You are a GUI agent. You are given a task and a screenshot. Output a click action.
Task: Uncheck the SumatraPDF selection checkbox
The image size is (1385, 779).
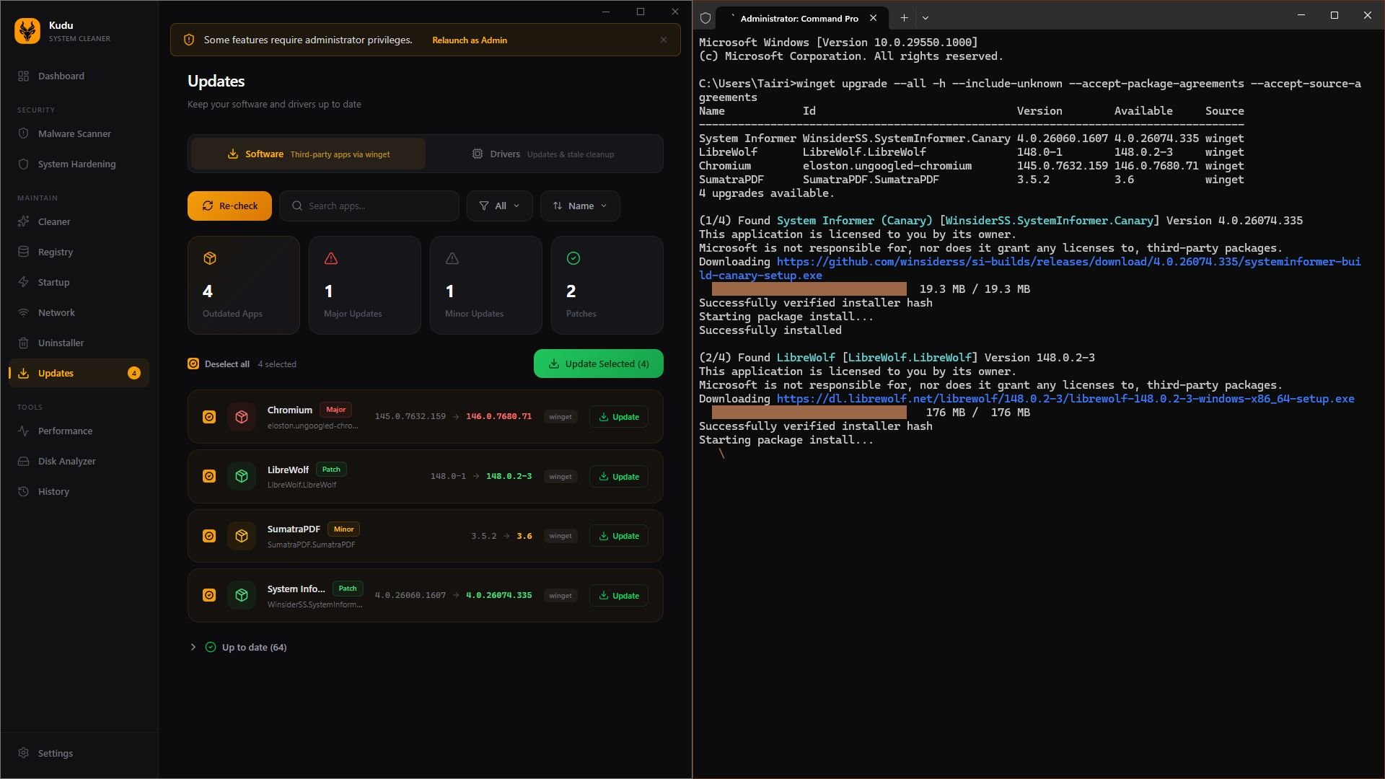(209, 536)
